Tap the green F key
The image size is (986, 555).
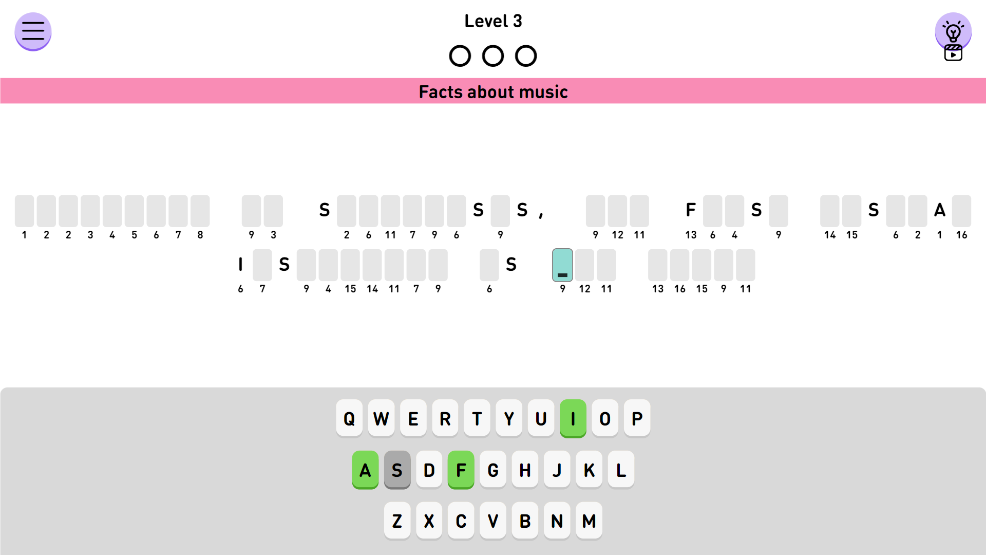(461, 470)
